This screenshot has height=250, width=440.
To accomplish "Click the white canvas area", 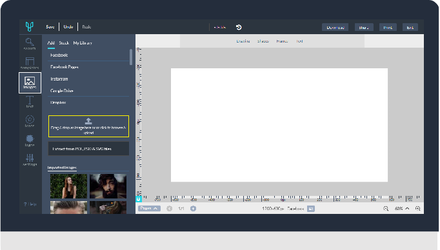I will (x=279, y=125).
